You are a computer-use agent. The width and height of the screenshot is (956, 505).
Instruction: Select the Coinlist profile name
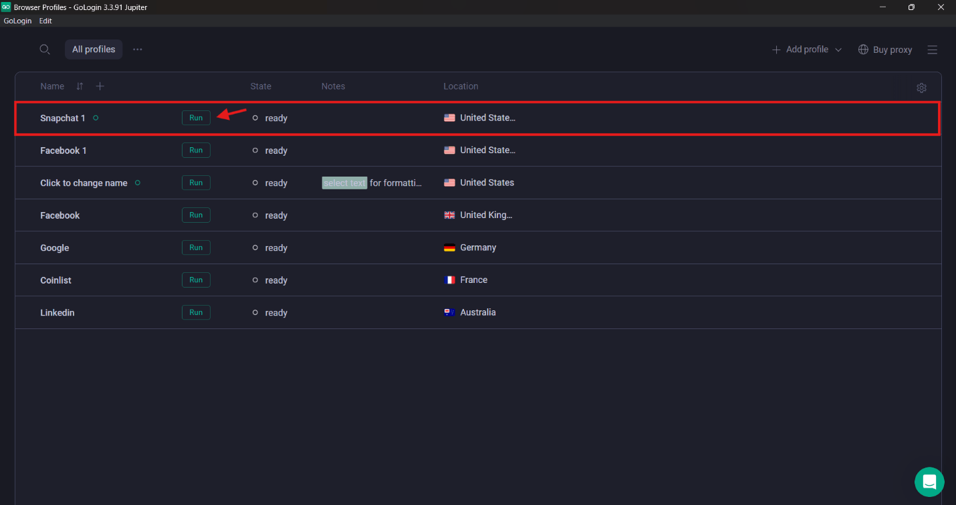[x=55, y=280]
